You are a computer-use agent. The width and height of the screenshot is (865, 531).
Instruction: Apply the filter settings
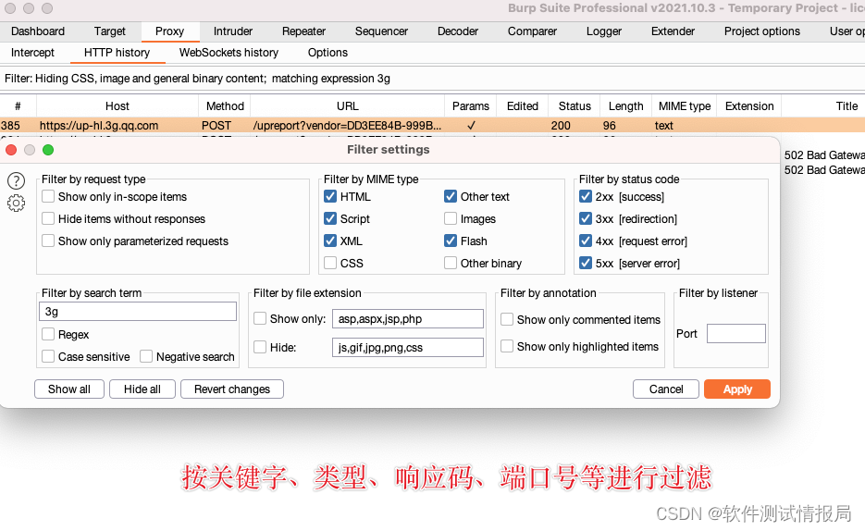coord(737,389)
